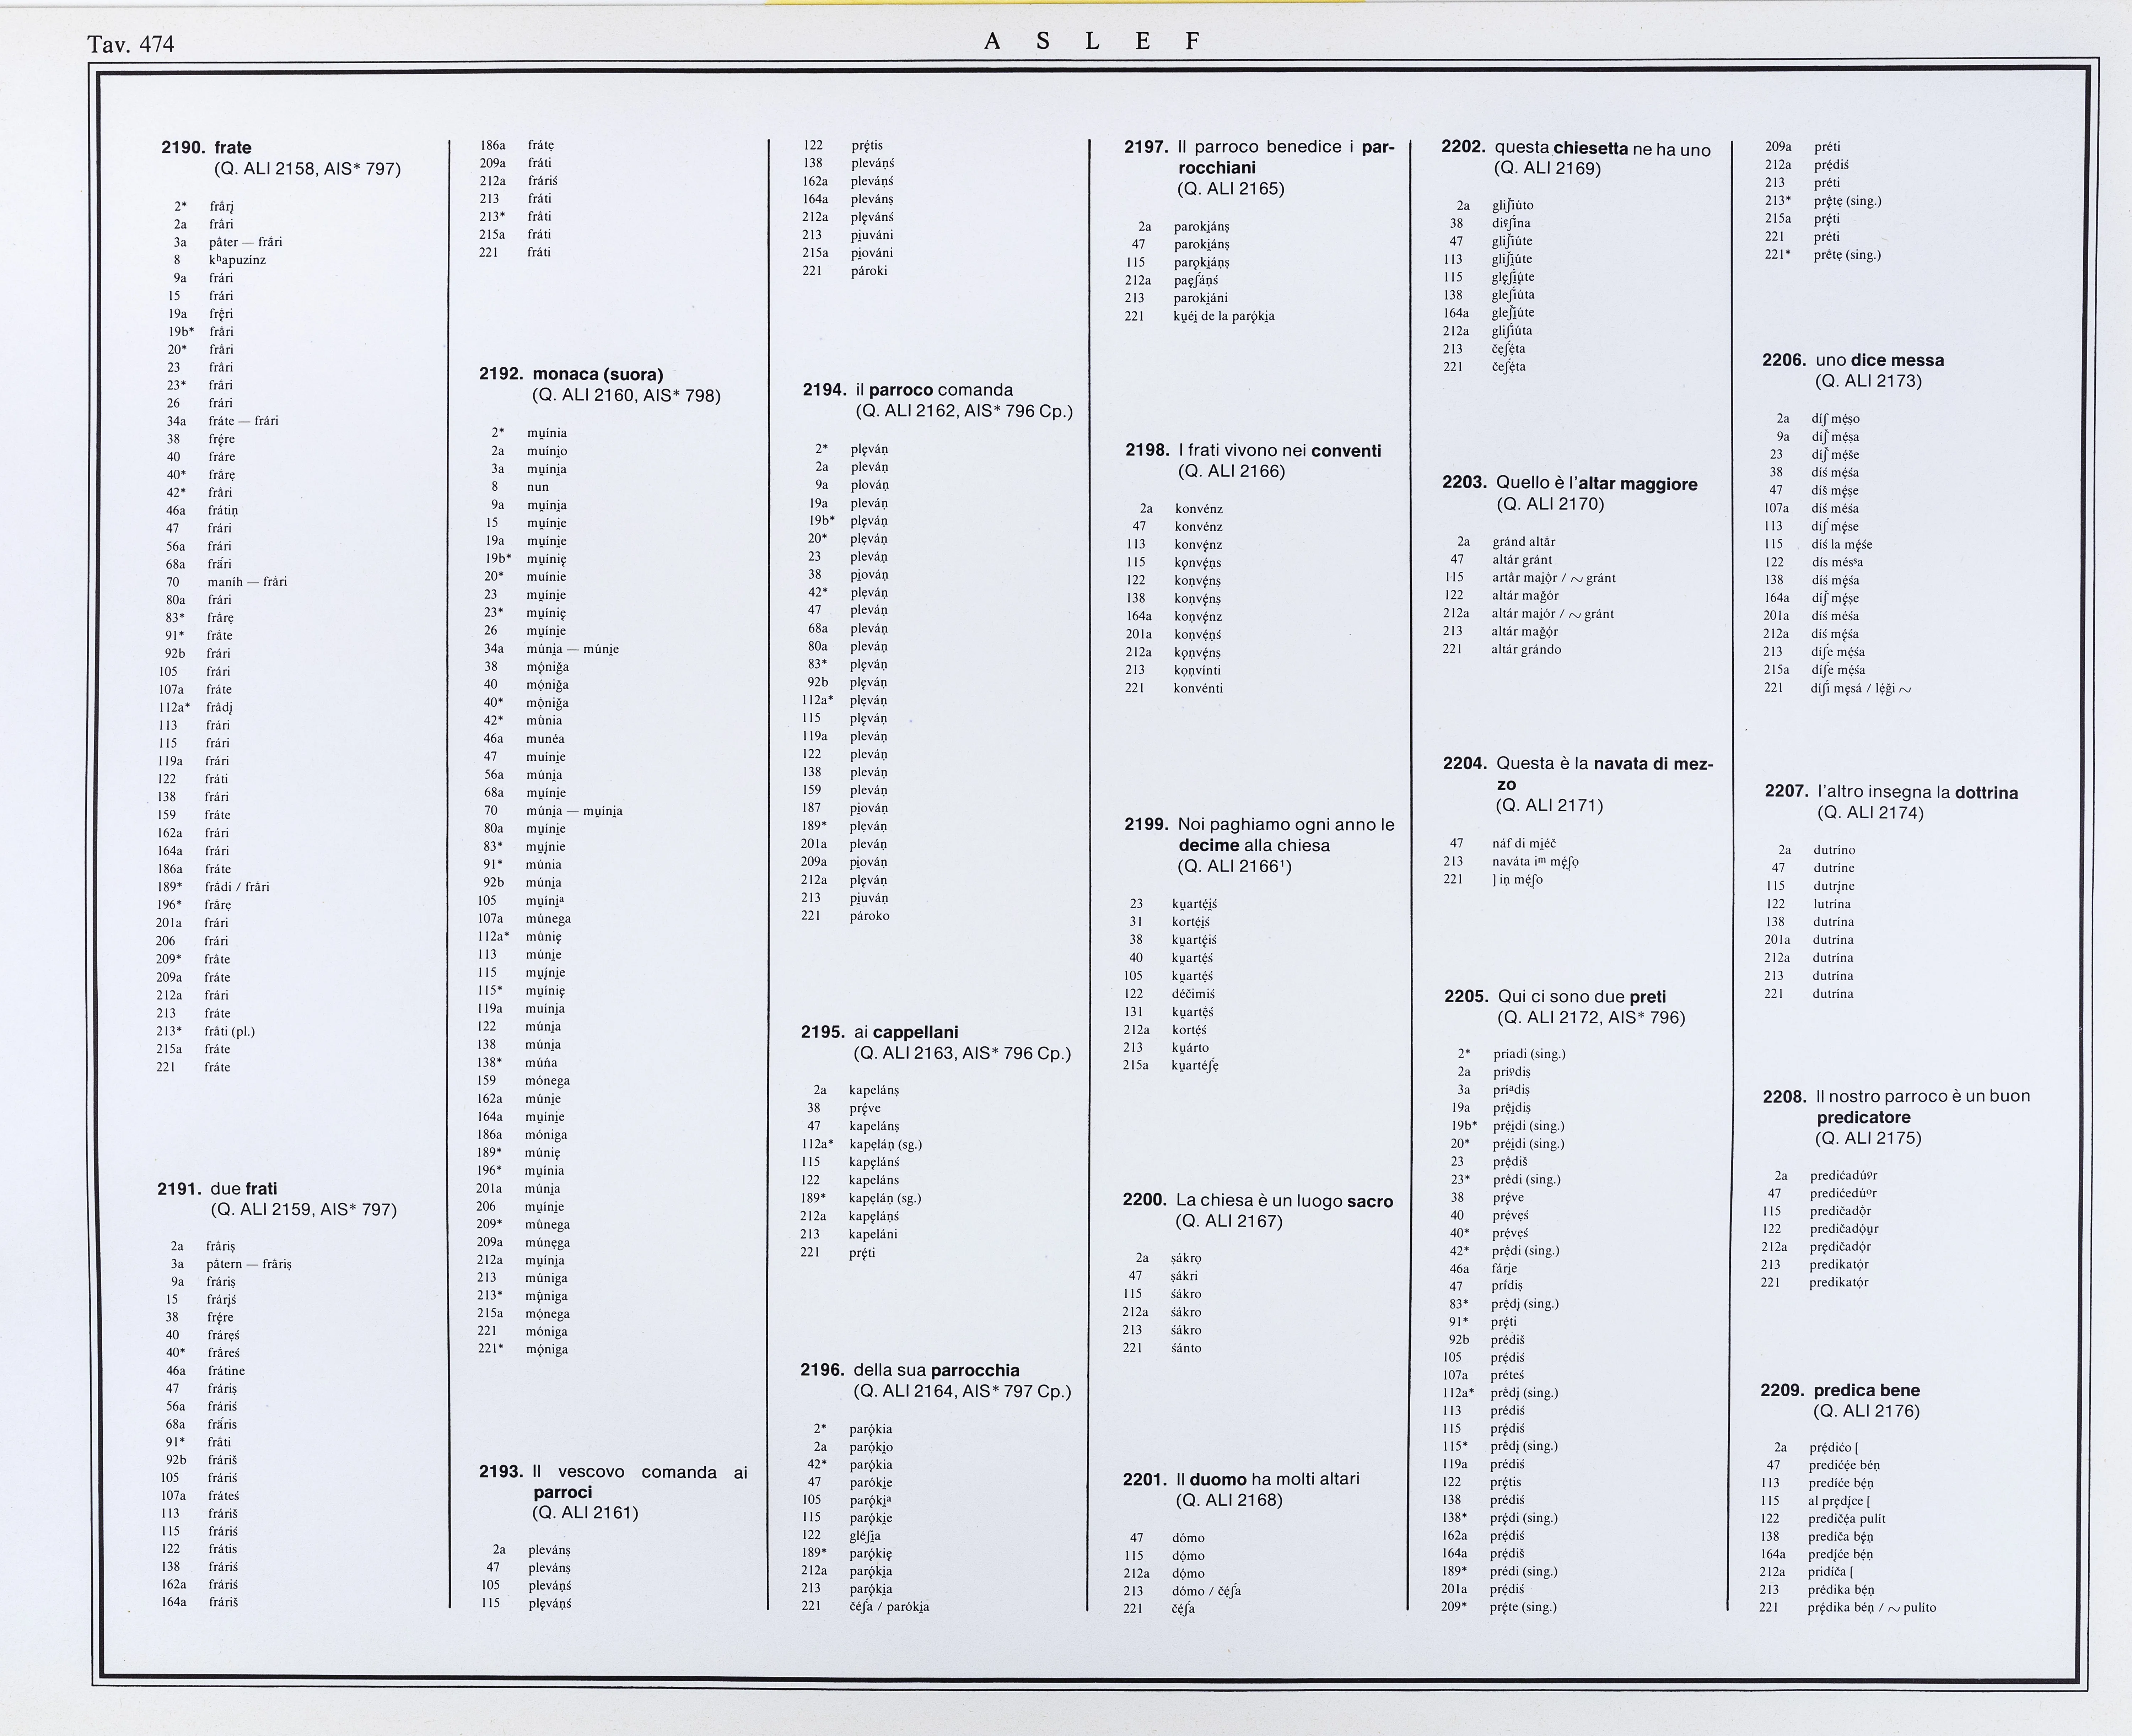Select the heading '2190. frate'

coord(206,148)
